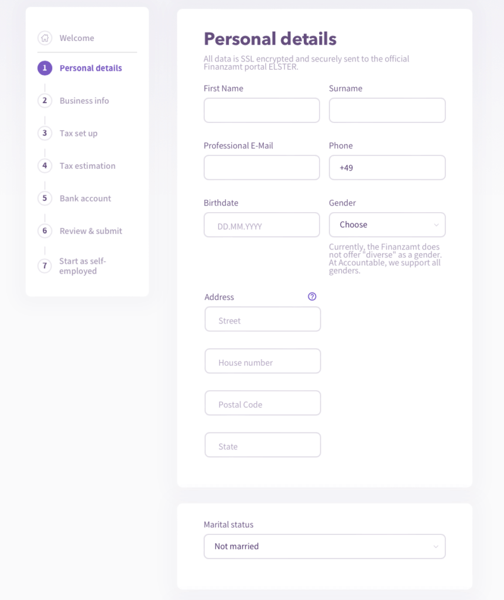The width and height of the screenshot is (504, 600).
Task: Focus the First Name field
Action: [x=262, y=110]
